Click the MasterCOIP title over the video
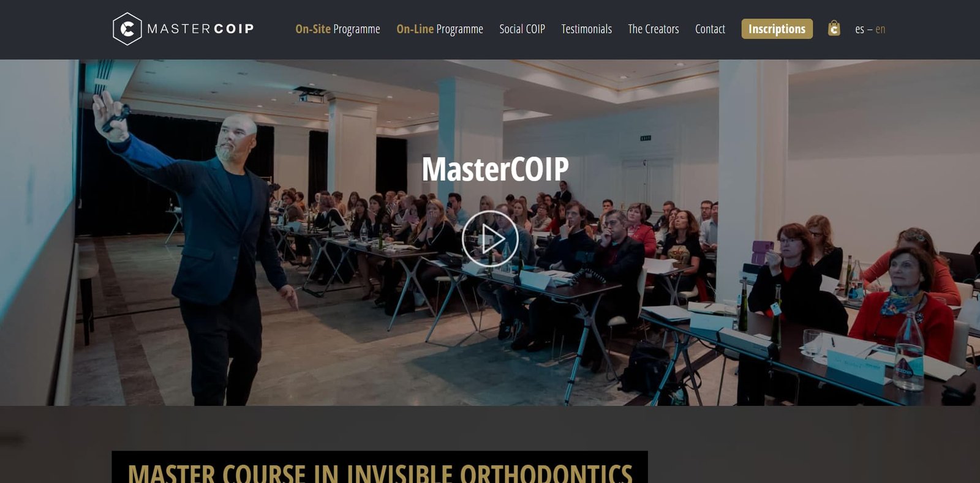980x483 pixels. [495, 169]
